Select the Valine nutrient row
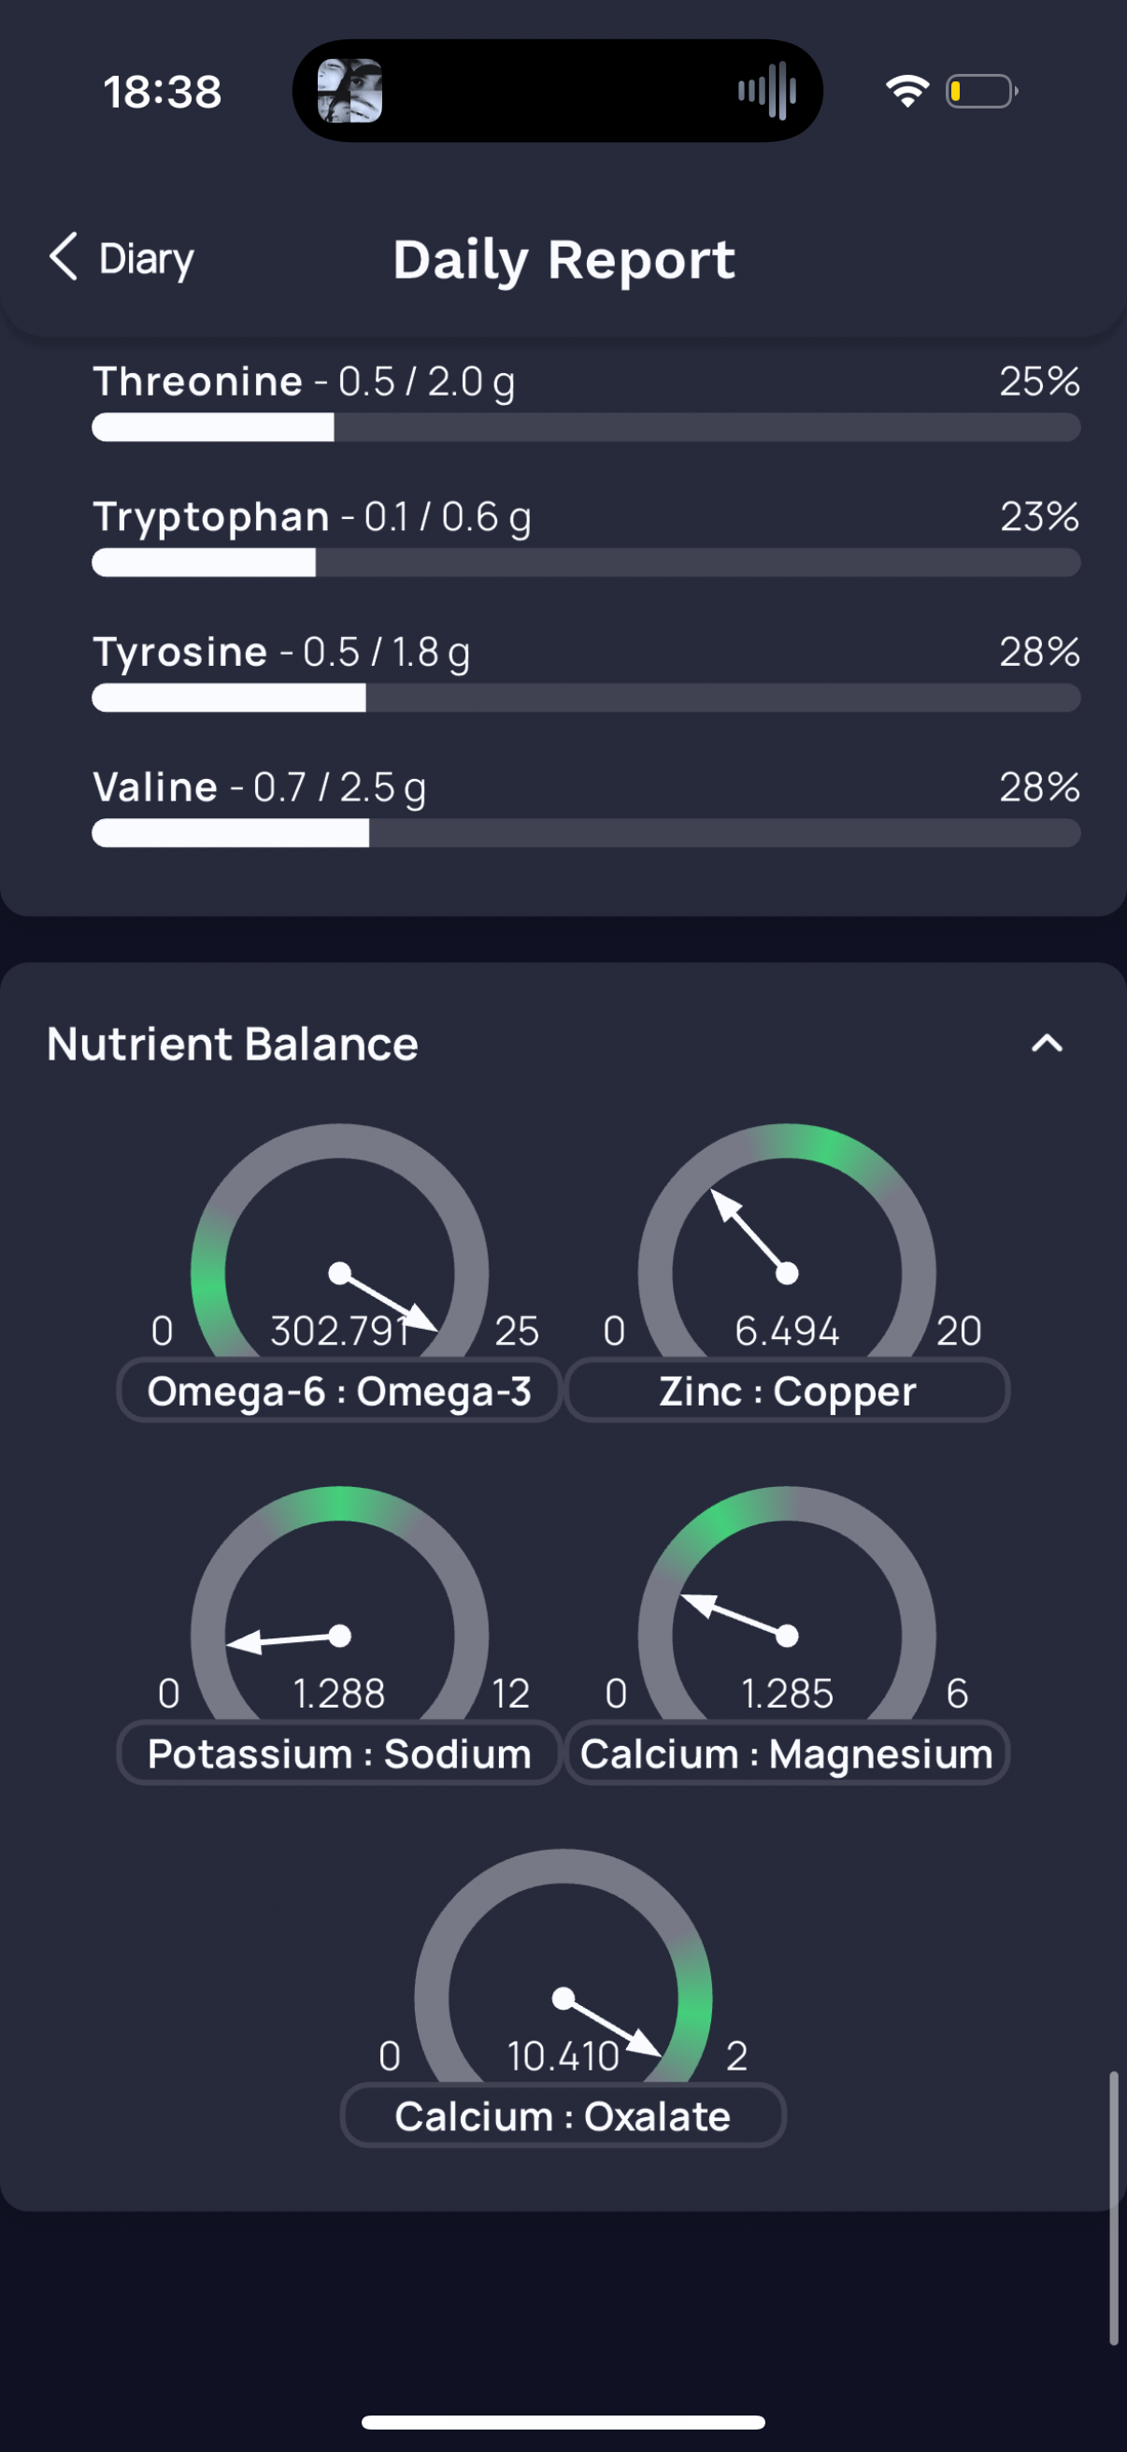Image resolution: width=1127 pixels, height=2452 pixels. tap(586, 806)
